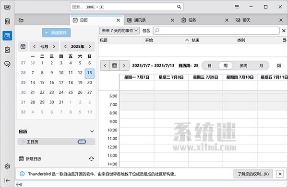Click the 了解您的权利 button
The height and width of the screenshot is (188, 288).
click(253, 174)
